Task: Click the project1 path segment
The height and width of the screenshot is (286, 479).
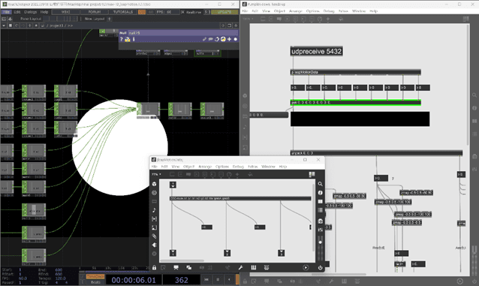Action: [x=56, y=26]
